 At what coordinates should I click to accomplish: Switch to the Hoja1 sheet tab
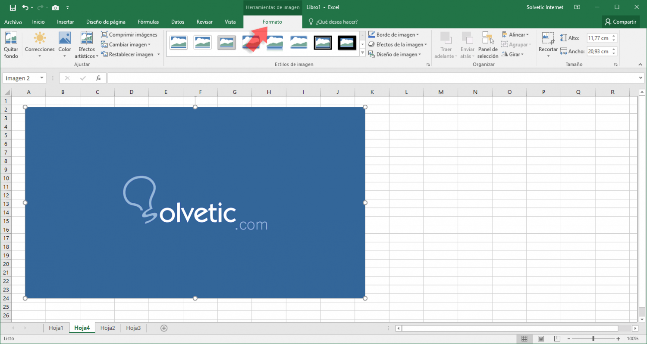tap(56, 328)
